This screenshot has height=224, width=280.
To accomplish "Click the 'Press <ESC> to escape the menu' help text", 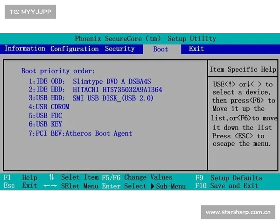I will [241, 140].
